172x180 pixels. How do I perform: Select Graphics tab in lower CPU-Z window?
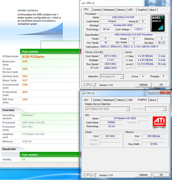click(x=142, y=100)
